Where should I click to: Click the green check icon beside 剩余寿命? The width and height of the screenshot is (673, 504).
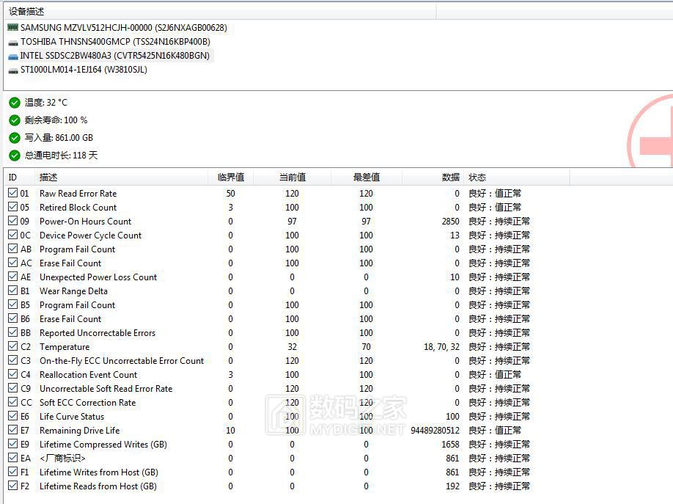point(15,120)
